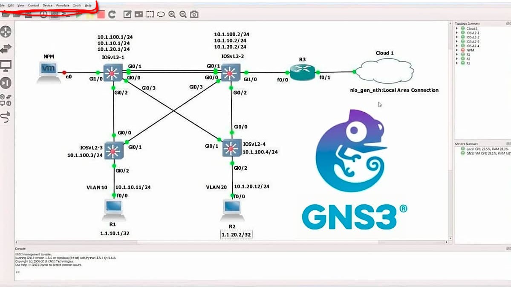Browse end devices in the sidebar
The width and height of the screenshot is (511, 287).
(x=6, y=66)
